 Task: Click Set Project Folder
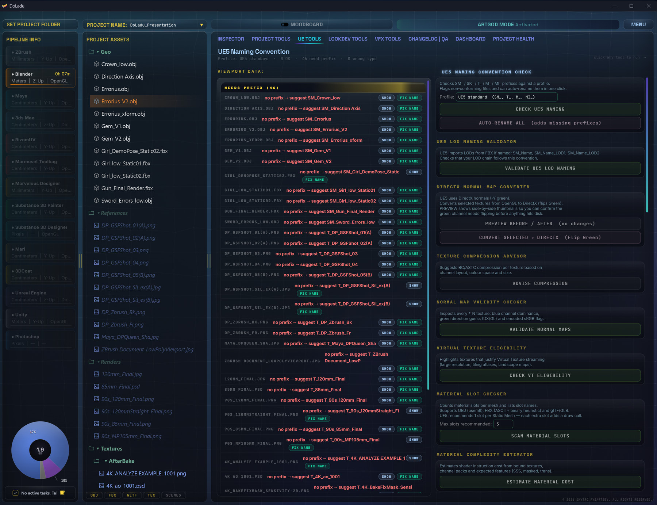pos(40,24)
